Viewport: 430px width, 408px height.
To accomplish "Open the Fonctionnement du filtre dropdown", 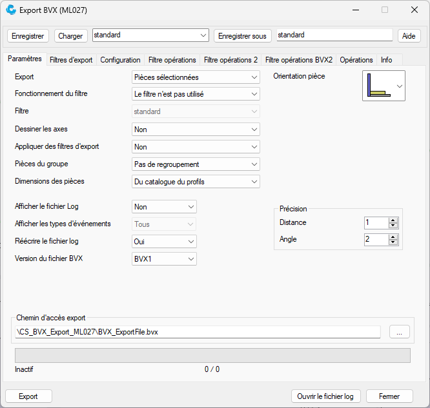I will point(196,94).
